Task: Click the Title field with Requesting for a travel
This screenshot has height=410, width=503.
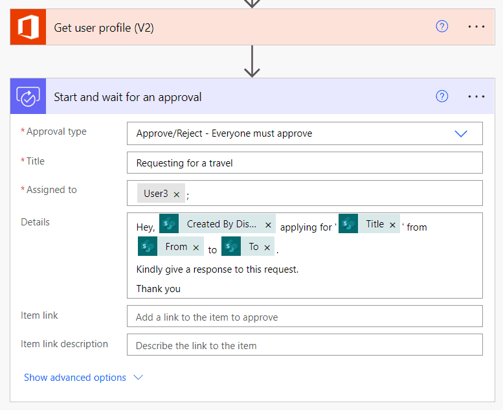Action: coord(305,163)
